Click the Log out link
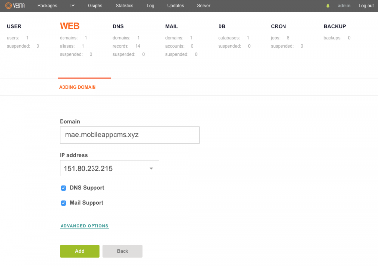The height and width of the screenshot is (266, 378). pyautogui.click(x=366, y=6)
